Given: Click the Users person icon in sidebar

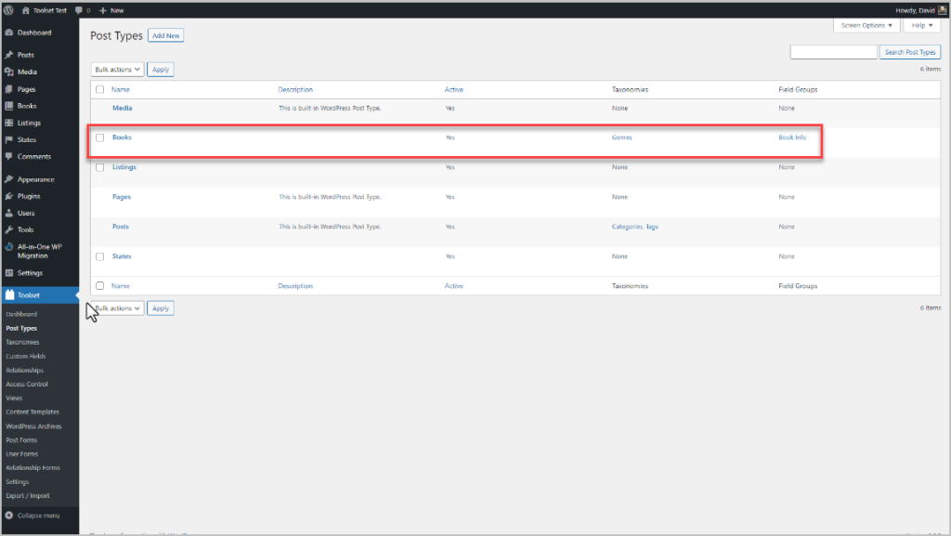Looking at the screenshot, I should pos(9,213).
